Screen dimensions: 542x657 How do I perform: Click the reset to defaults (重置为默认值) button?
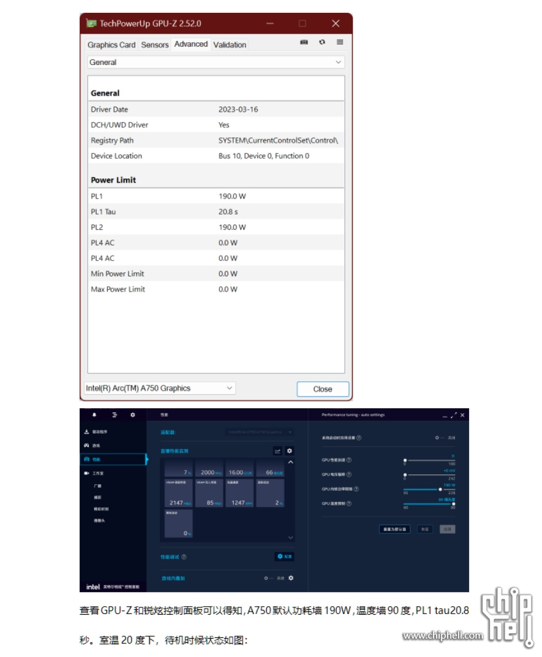(x=394, y=529)
